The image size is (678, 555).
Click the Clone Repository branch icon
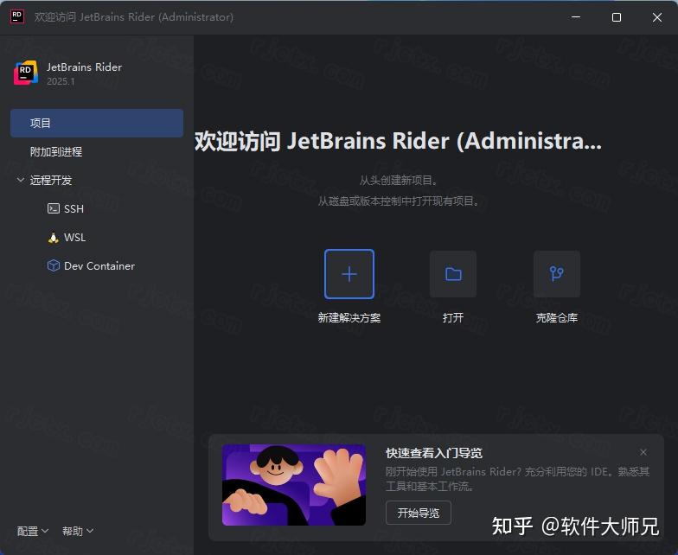tap(557, 274)
